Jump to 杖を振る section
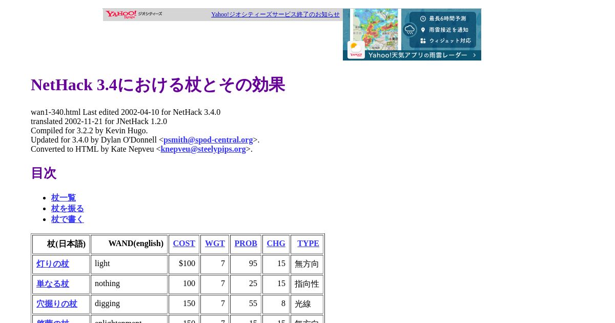Image resolution: width=615 pixels, height=323 pixels. (68, 209)
